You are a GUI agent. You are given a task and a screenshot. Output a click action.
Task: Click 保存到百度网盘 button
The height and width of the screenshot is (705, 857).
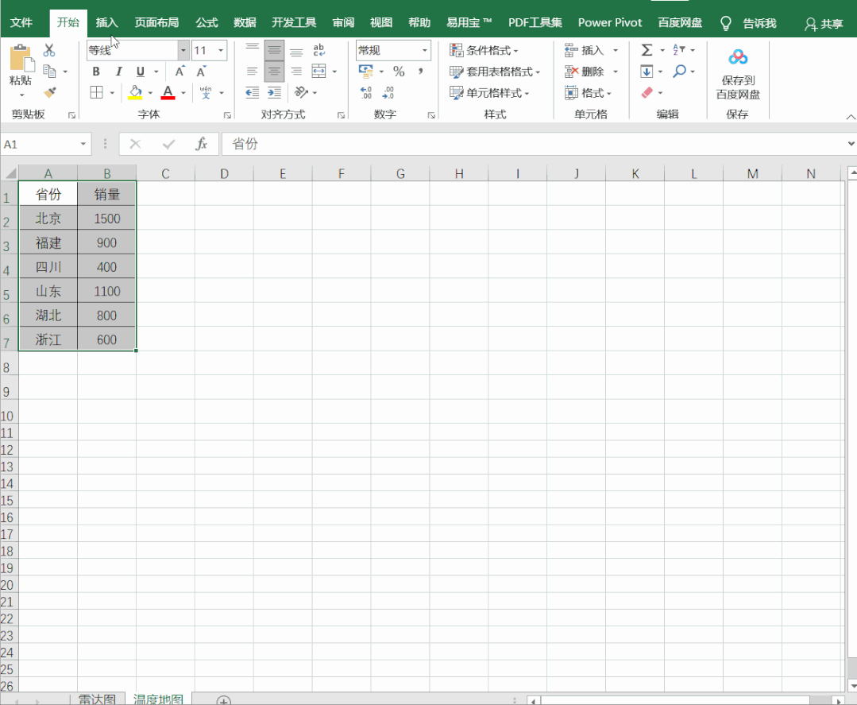coord(738,74)
